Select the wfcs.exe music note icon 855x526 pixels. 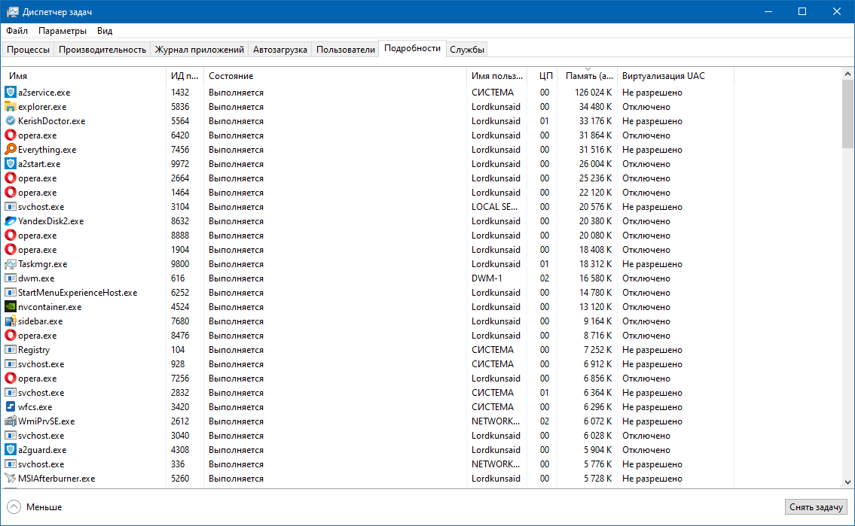(11, 407)
